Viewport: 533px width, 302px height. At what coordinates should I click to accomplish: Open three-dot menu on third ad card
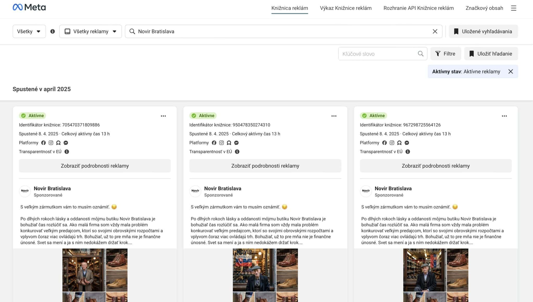[x=504, y=116]
